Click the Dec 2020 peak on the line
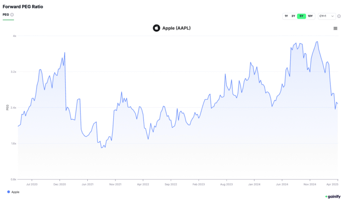Screen dimensions: 344x203 (x=64, y=53)
